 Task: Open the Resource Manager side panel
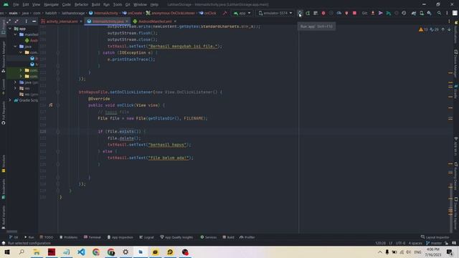pos(3,57)
